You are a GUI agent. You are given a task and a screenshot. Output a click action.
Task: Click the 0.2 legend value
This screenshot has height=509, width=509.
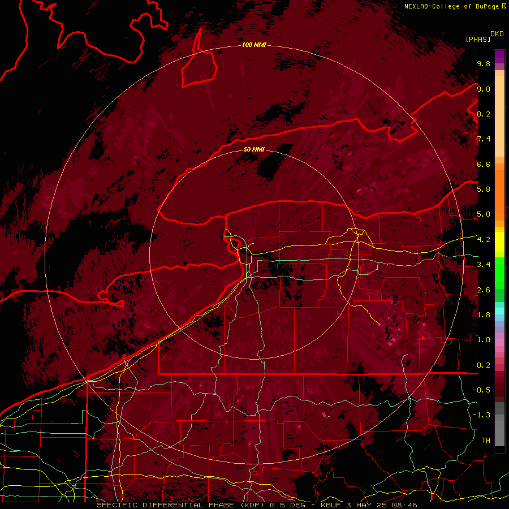coord(484,365)
